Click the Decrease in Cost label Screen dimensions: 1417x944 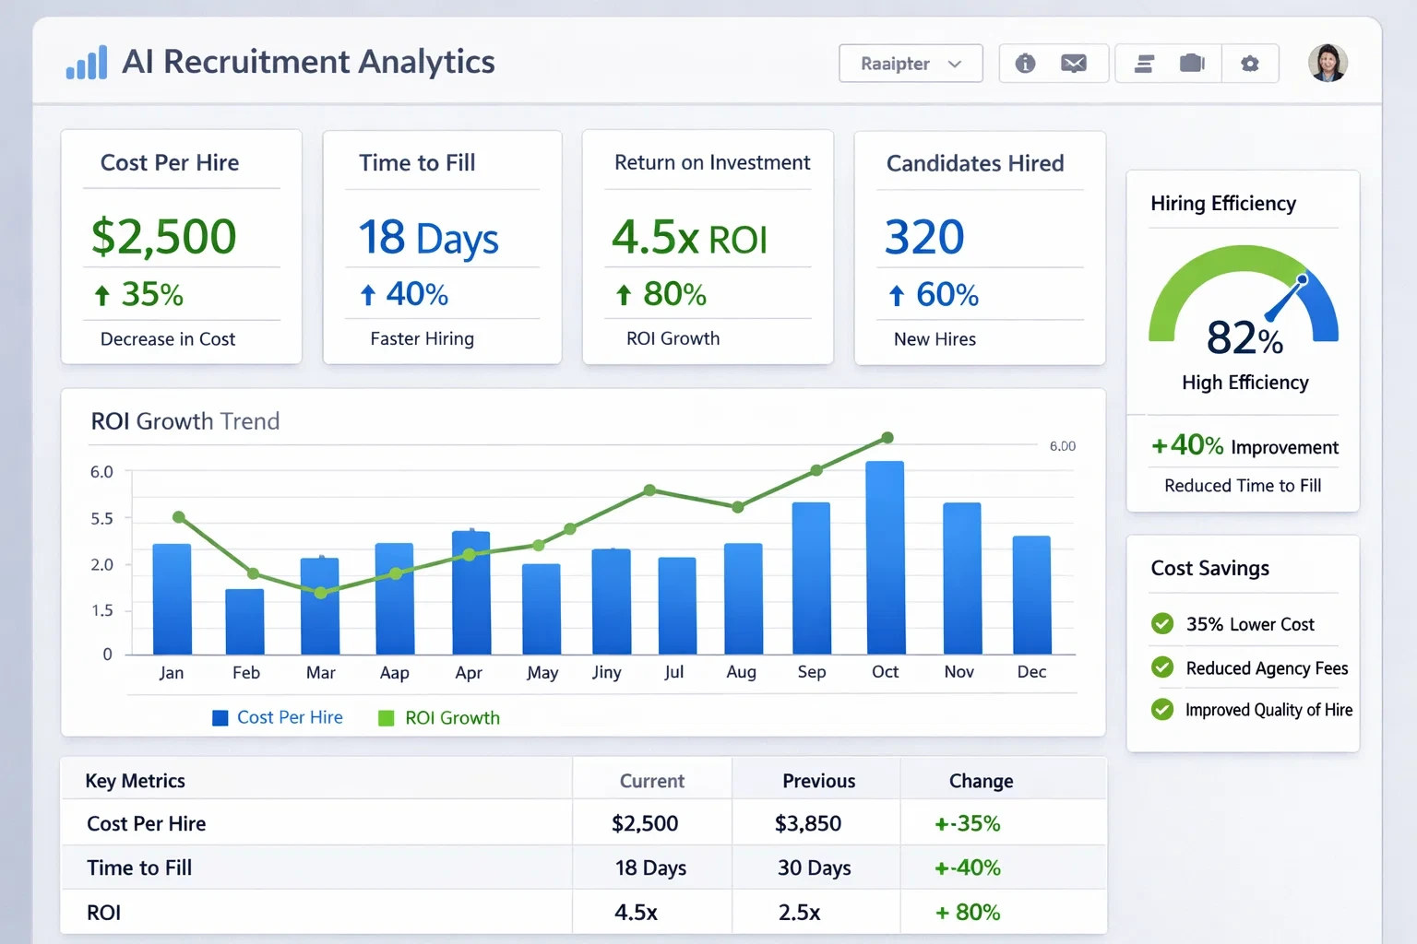(x=168, y=339)
